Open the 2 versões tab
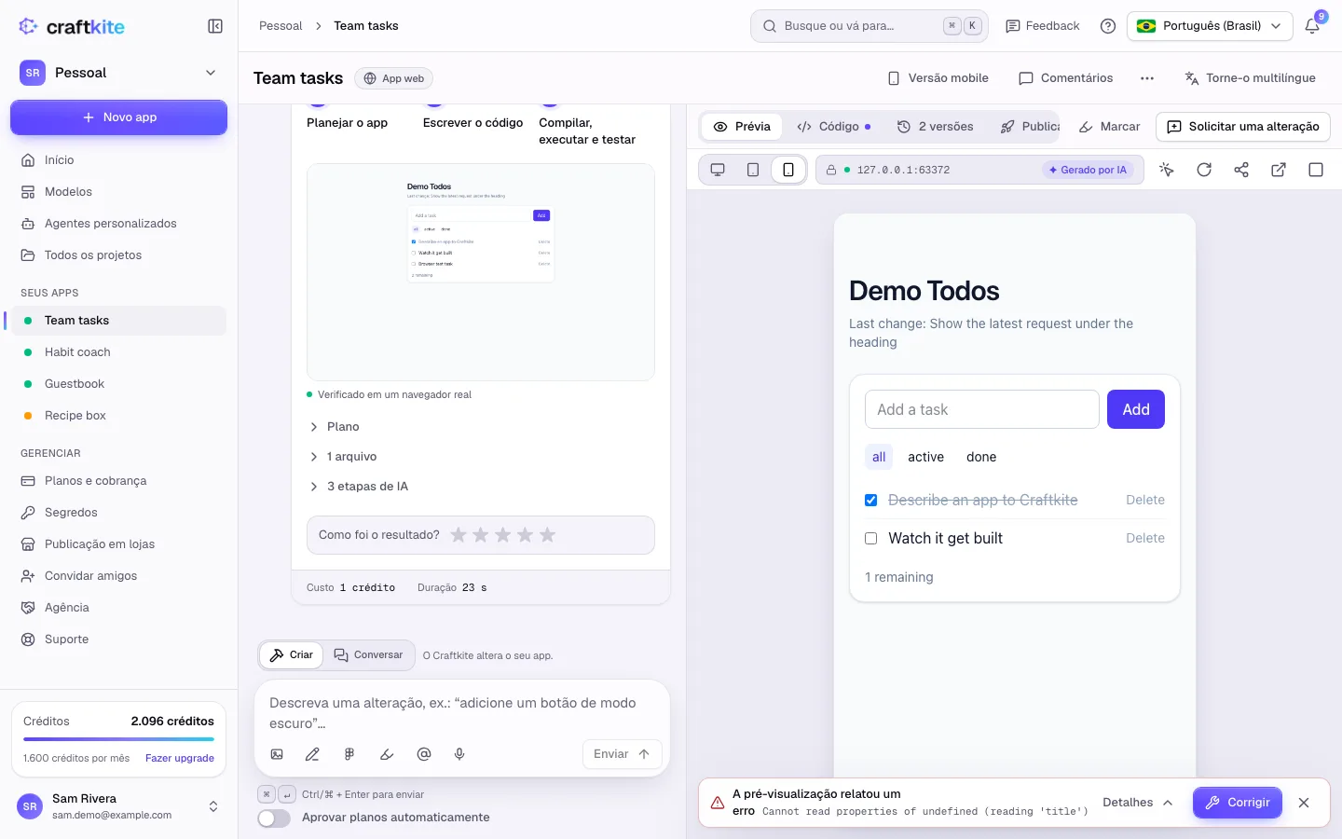This screenshot has height=839, width=1342. click(x=935, y=127)
